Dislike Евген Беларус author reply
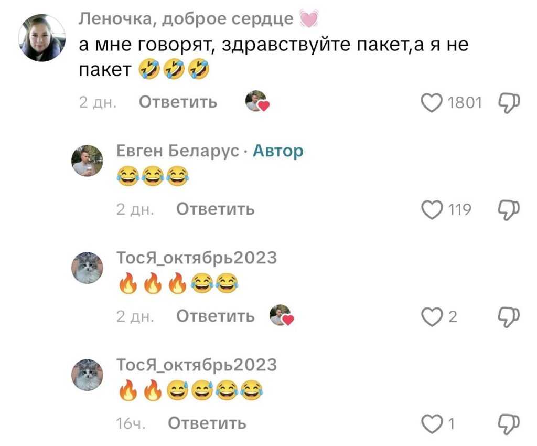This screenshot has width=537, height=446. pyautogui.click(x=509, y=210)
